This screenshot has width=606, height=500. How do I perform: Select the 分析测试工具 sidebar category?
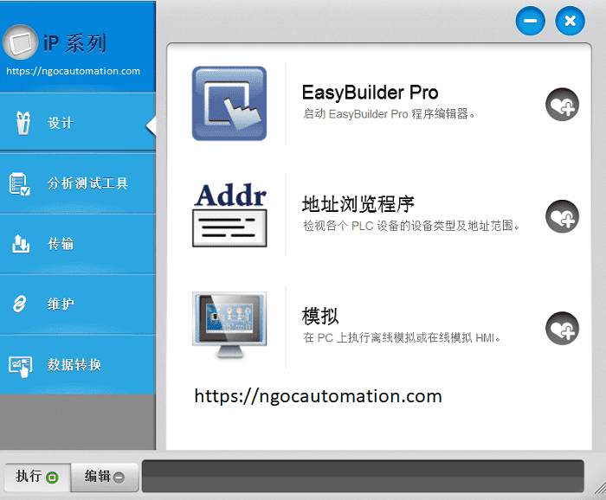click(78, 183)
